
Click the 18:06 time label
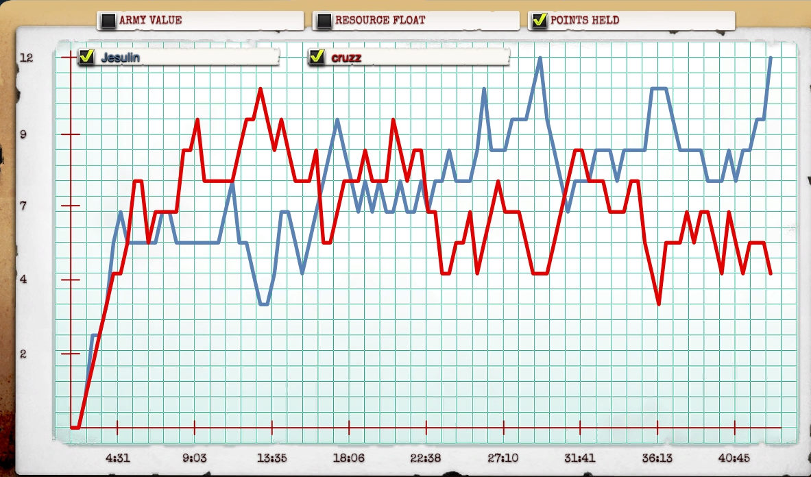(349, 458)
